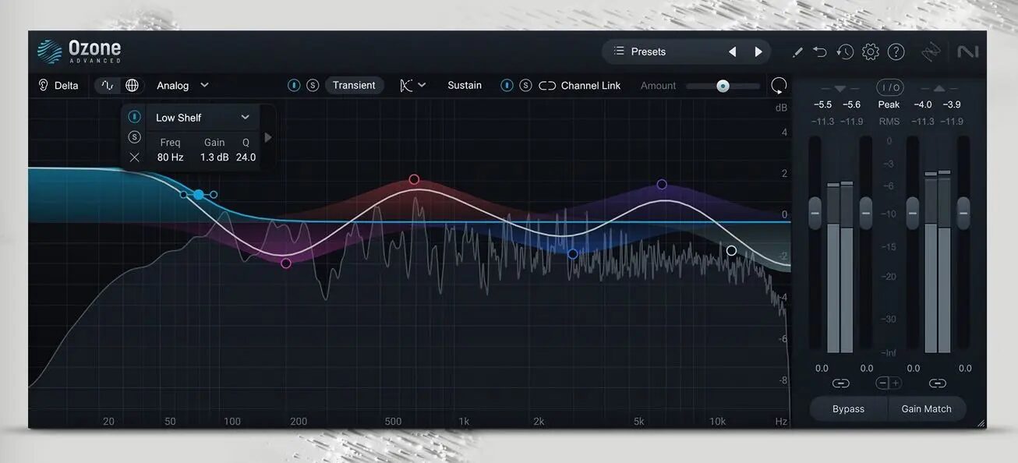Click the Delta listening icon

coord(43,85)
